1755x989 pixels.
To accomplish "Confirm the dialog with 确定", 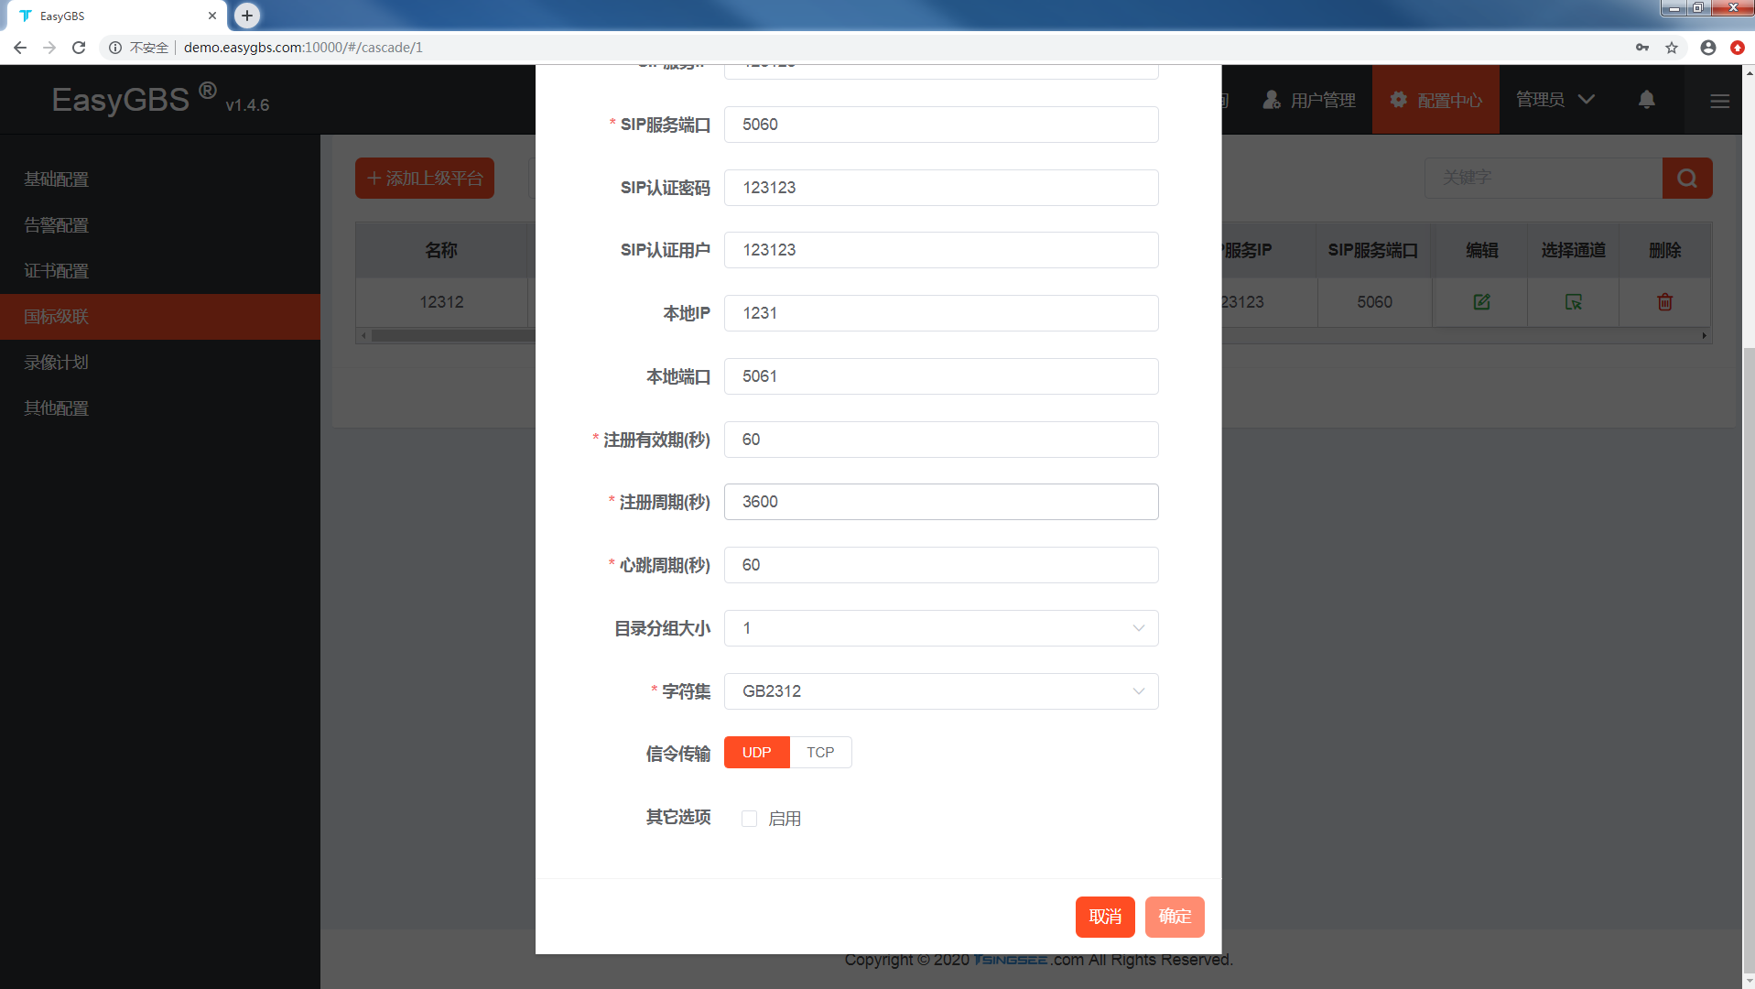I will pos(1174,917).
